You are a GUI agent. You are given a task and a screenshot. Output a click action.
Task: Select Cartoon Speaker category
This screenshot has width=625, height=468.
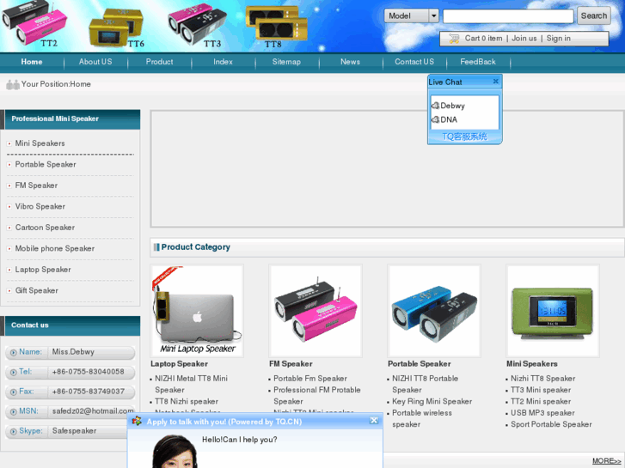45,228
